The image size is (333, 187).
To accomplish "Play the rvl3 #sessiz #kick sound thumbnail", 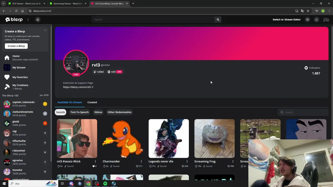I will [77, 138].
